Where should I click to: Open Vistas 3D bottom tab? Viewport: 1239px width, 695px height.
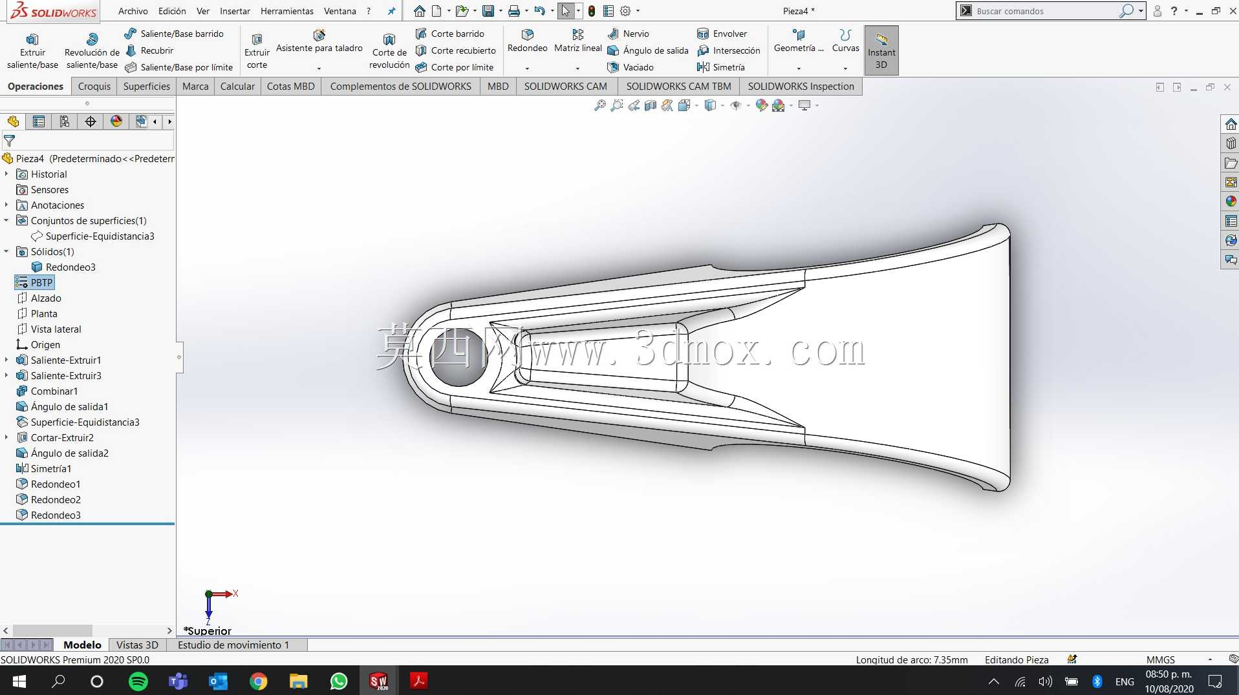click(137, 645)
